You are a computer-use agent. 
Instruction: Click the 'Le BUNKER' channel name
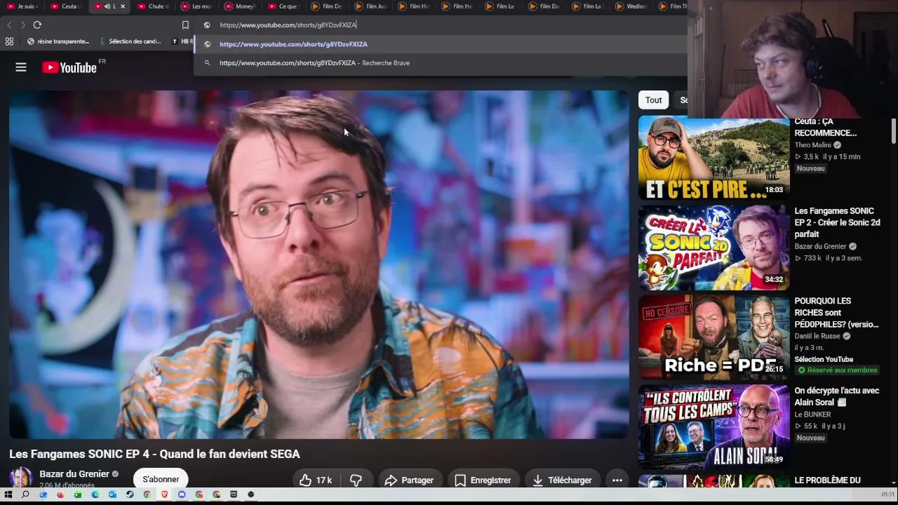[812, 415]
